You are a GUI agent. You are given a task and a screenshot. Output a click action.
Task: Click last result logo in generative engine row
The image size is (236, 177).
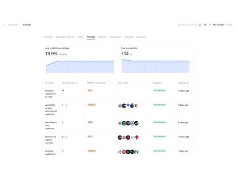136,106
